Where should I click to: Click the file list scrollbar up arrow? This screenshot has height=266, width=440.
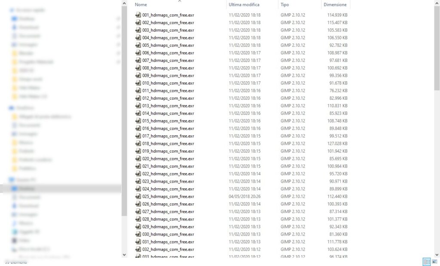click(437, 3)
